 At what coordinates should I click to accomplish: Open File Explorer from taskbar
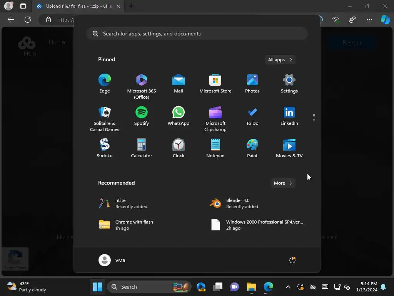[252, 287]
